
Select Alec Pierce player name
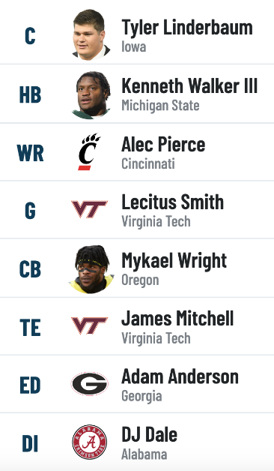pos(163,145)
